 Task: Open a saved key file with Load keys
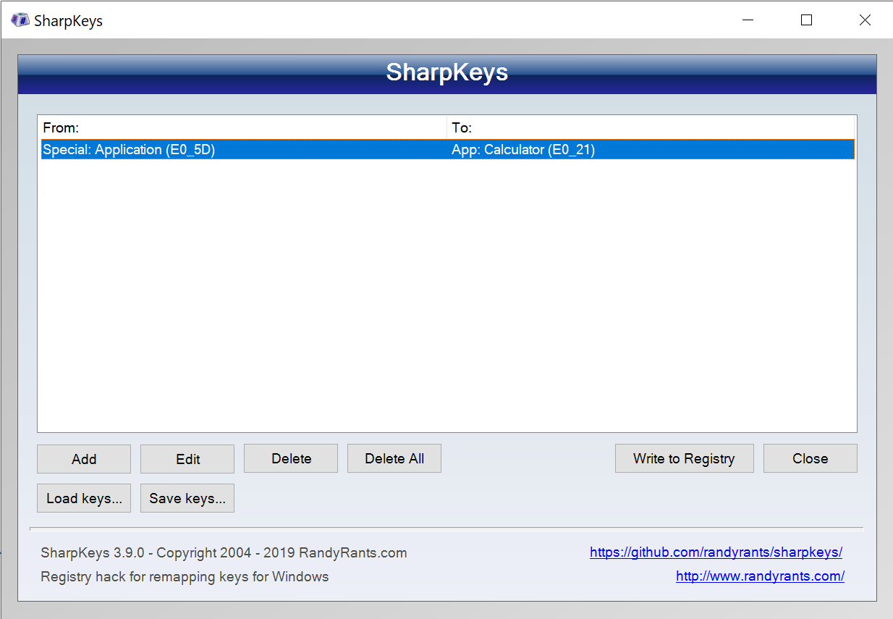coord(83,497)
